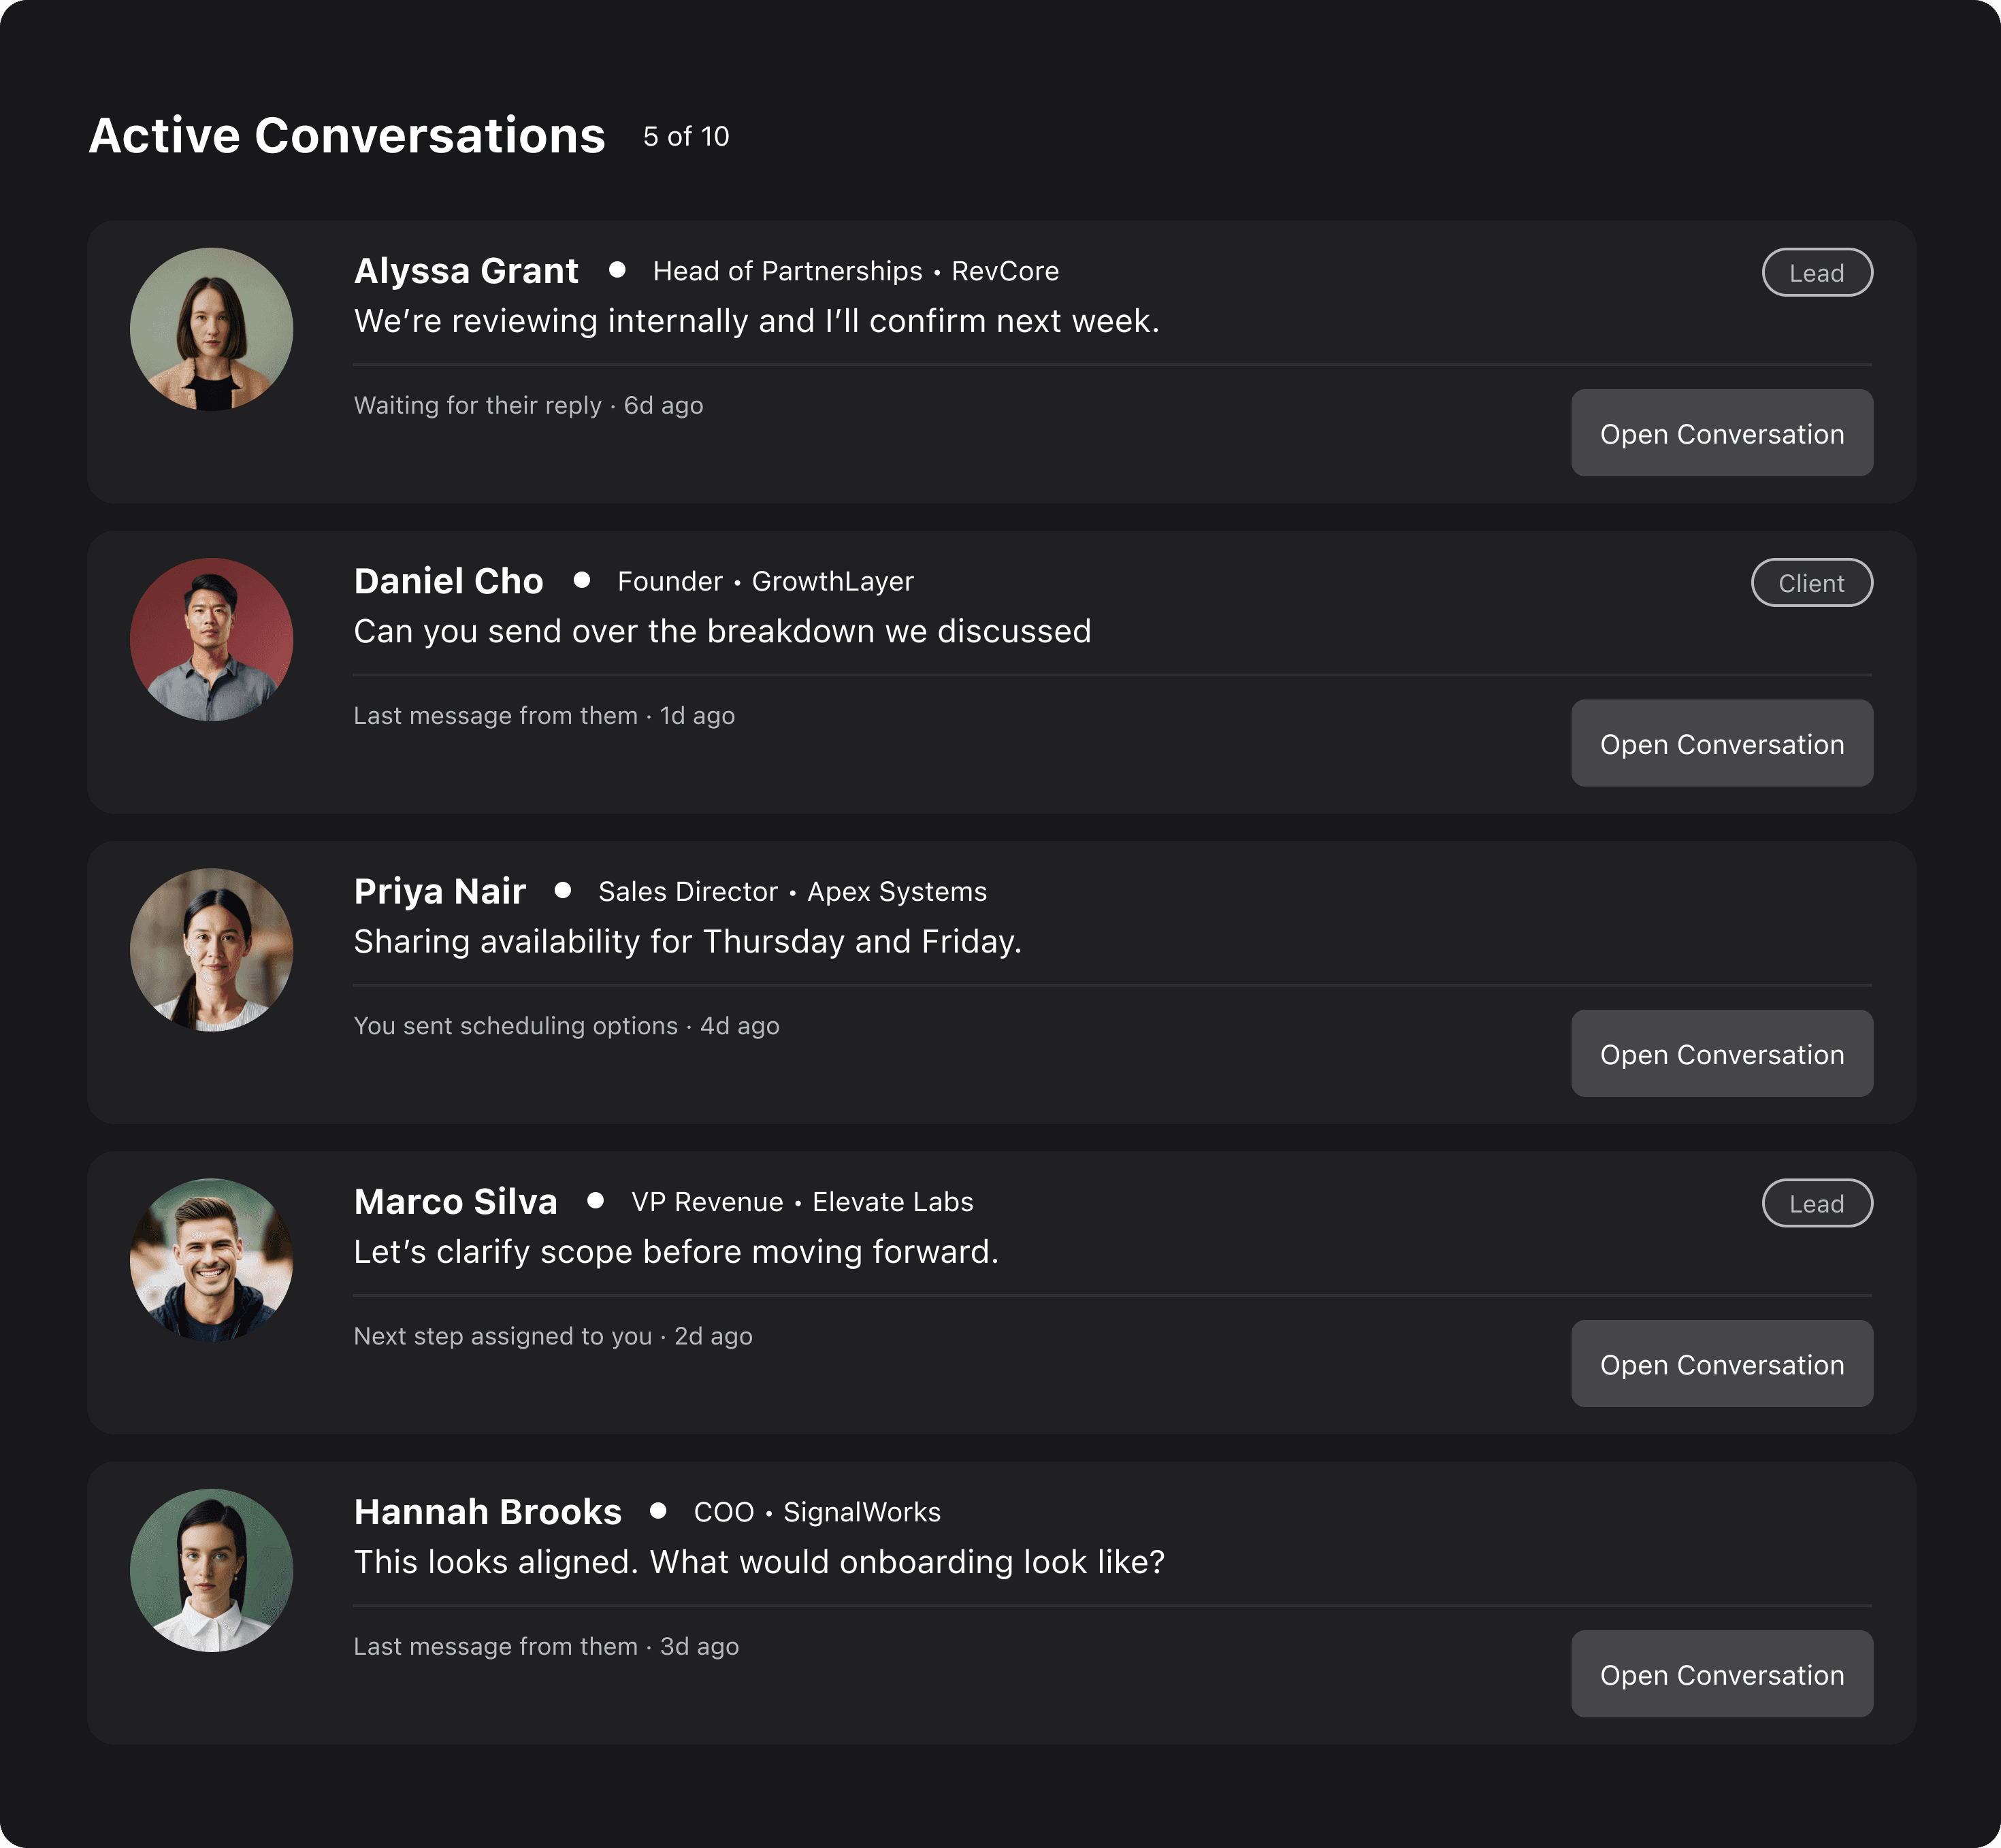Select Priya Nair's profile avatar
The width and height of the screenshot is (2001, 1848).
(211, 949)
